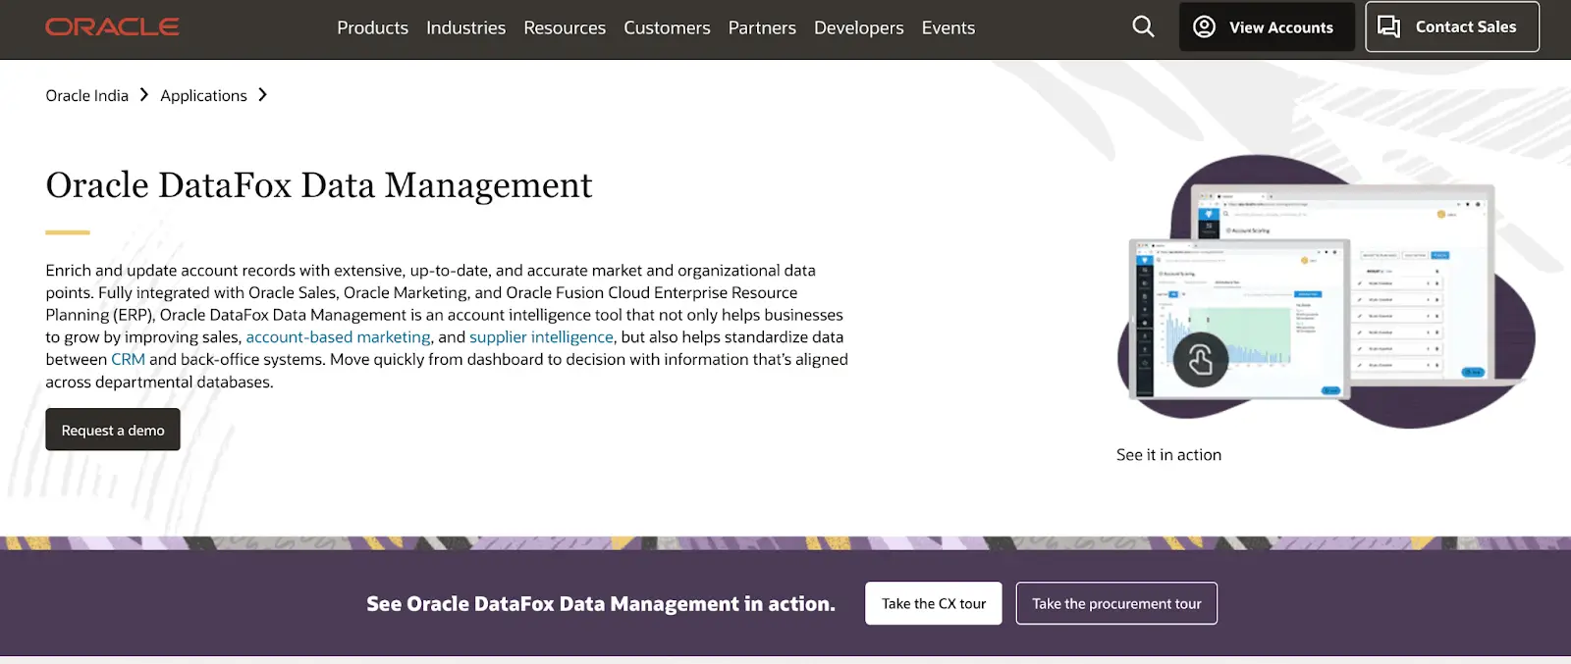This screenshot has width=1571, height=664.
Task: Open the search magnifier icon
Action: (x=1143, y=26)
